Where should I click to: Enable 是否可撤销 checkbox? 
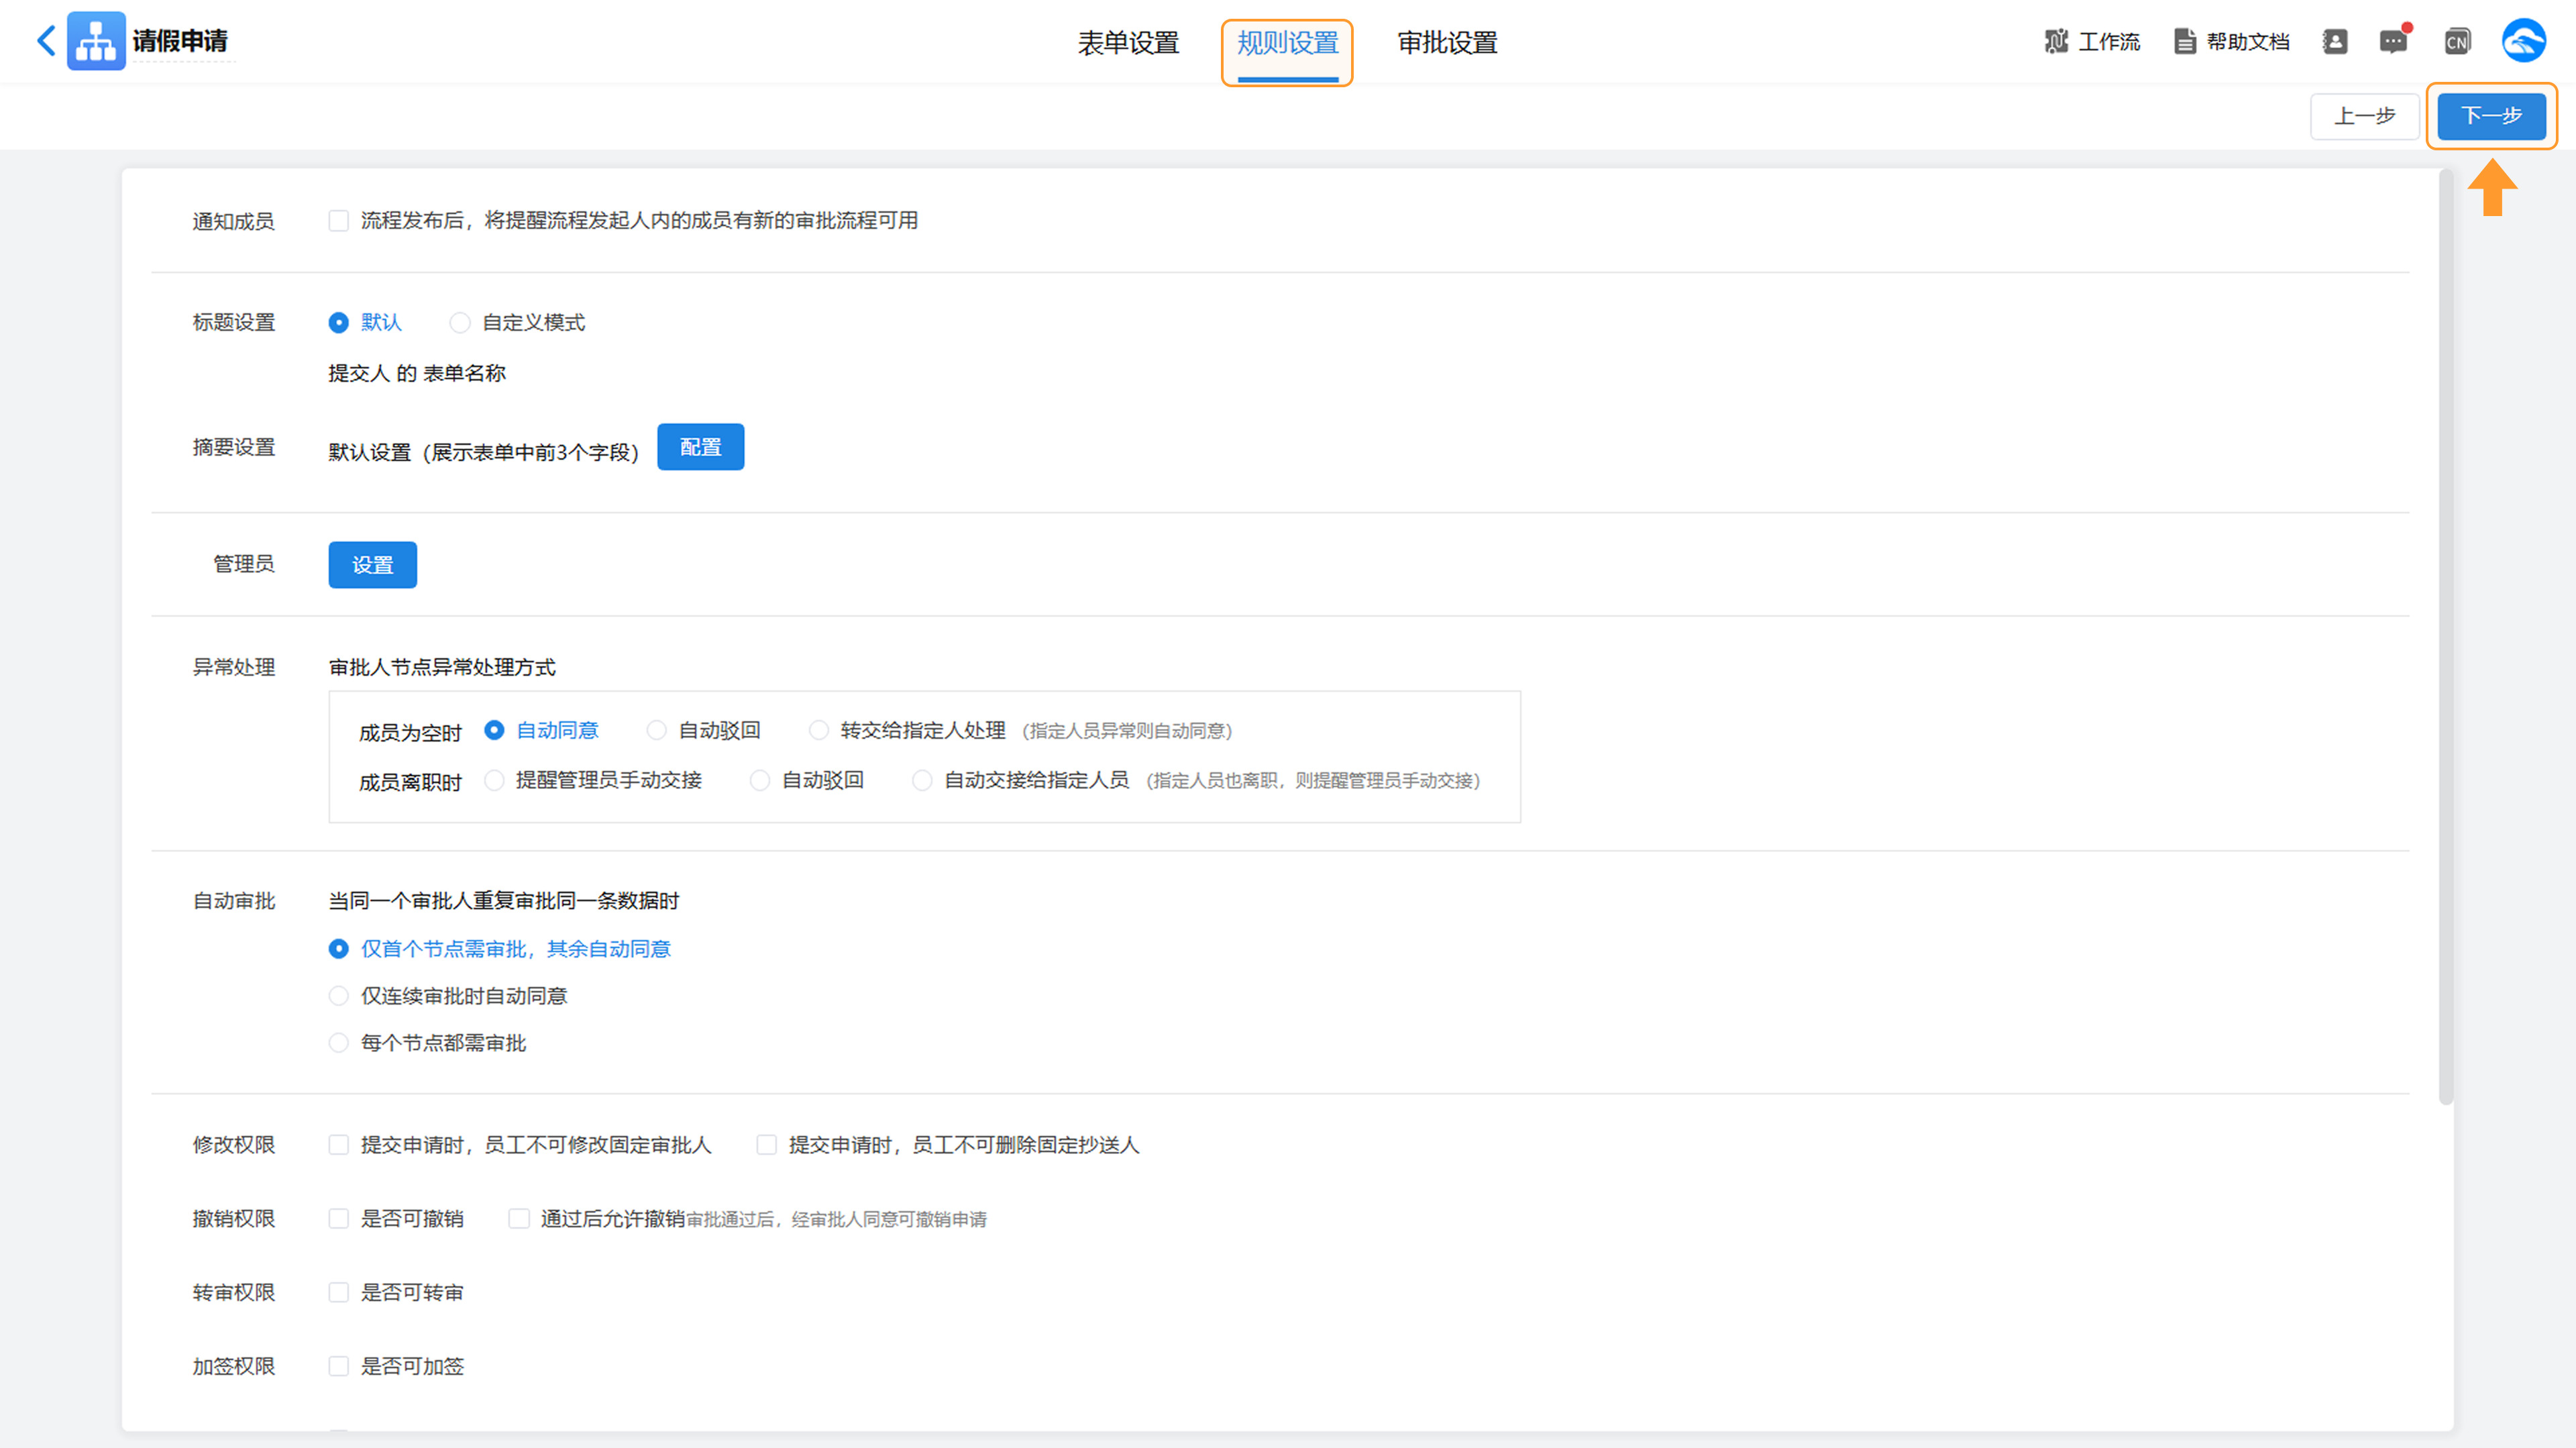339,1219
